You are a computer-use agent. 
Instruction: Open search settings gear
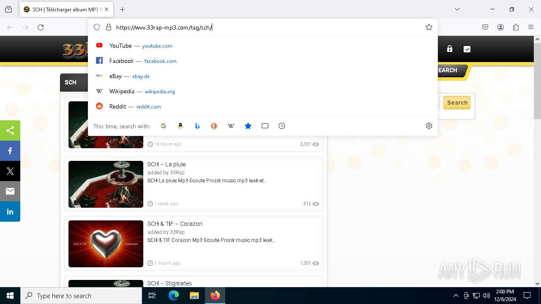coord(429,126)
